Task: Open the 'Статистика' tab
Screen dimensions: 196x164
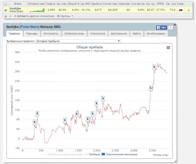Action: pyautogui.click(x=97, y=34)
